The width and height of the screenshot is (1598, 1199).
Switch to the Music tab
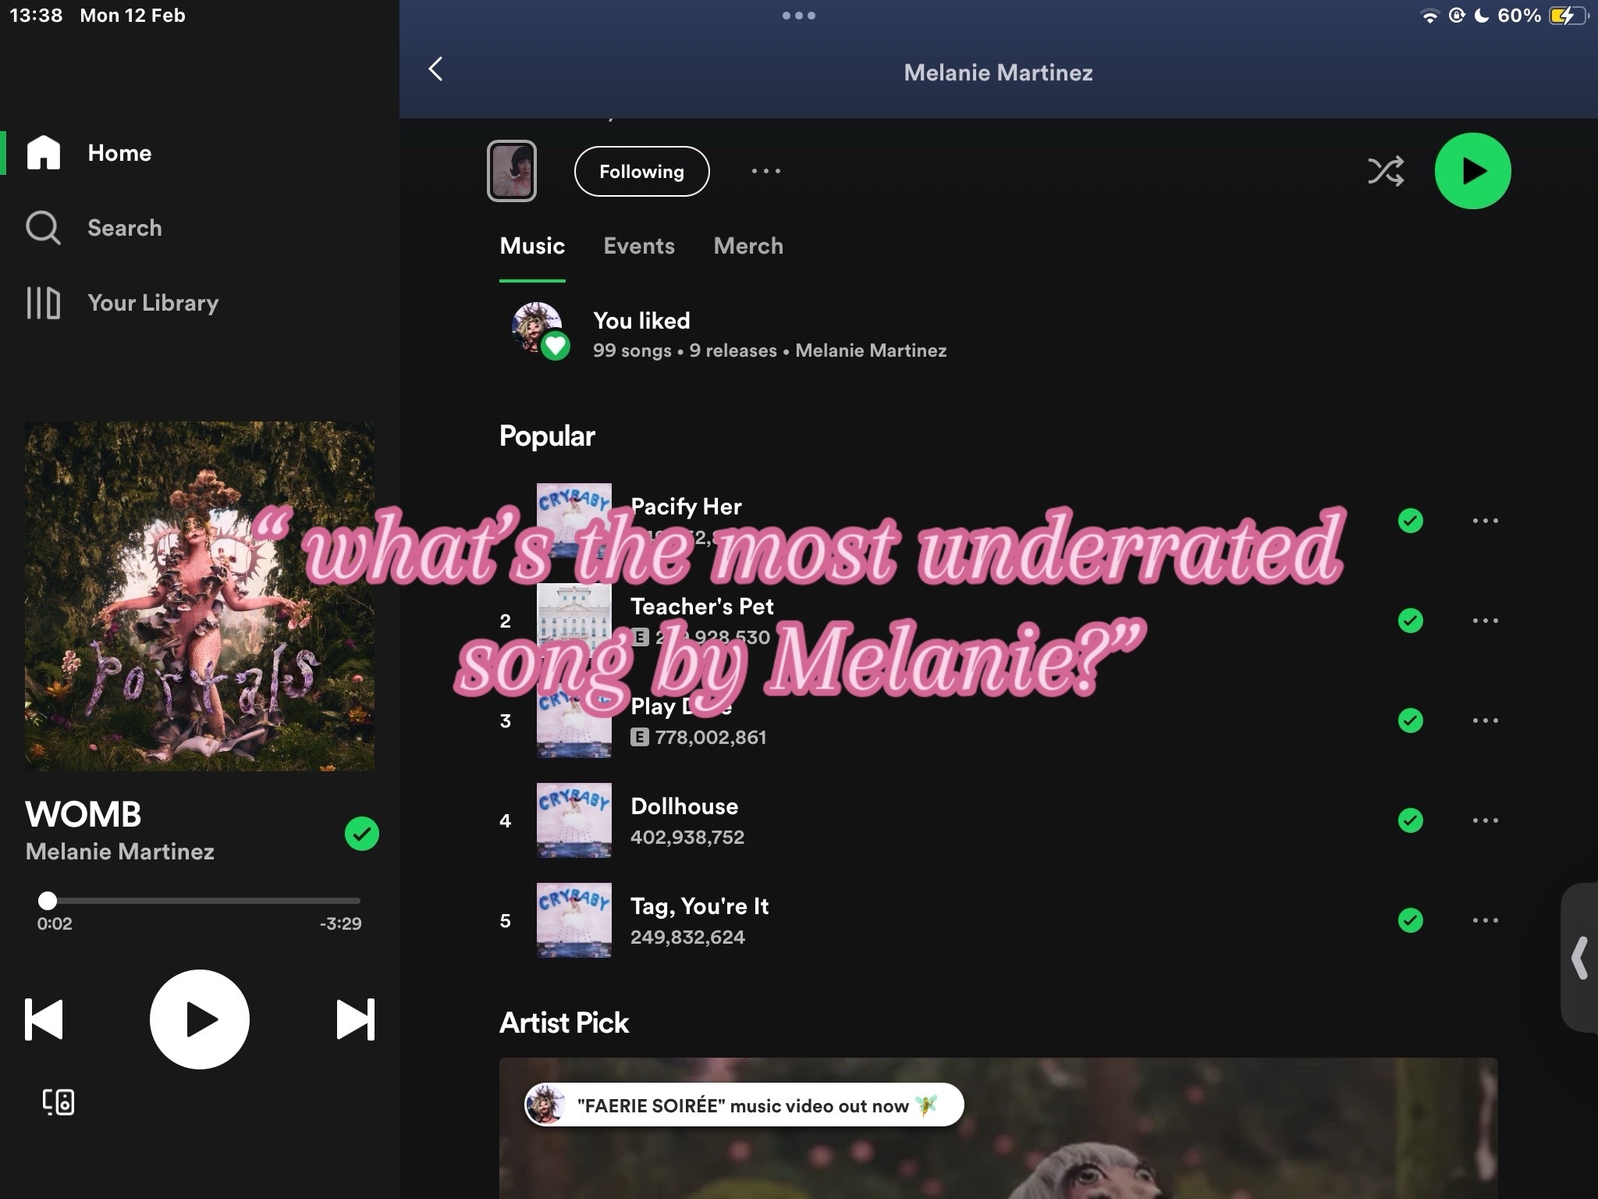coord(532,246)
